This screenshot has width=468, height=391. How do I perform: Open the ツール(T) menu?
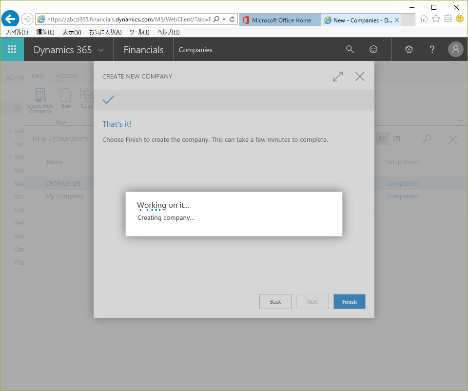coord(139,32)
